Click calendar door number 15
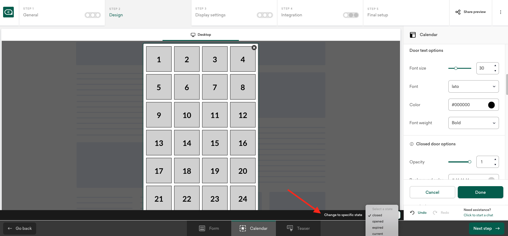This screenshot has height=236, width=508. click(x=215, y=143)
